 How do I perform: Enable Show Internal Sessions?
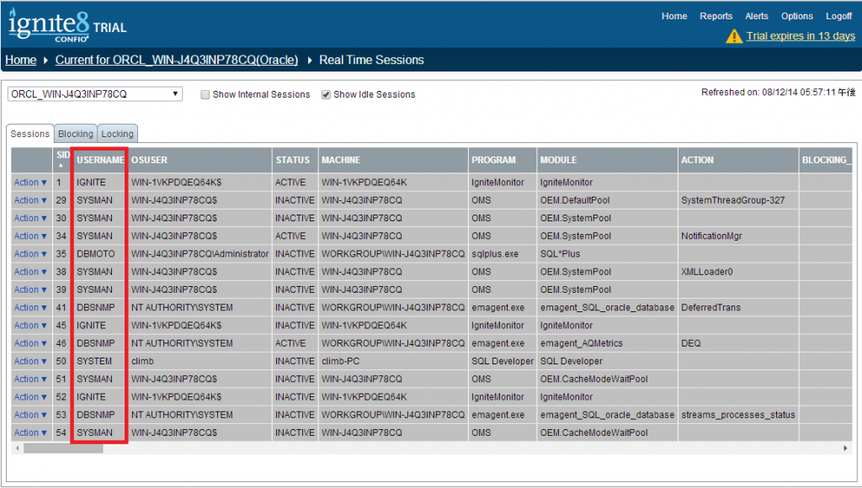click(205, 94)
